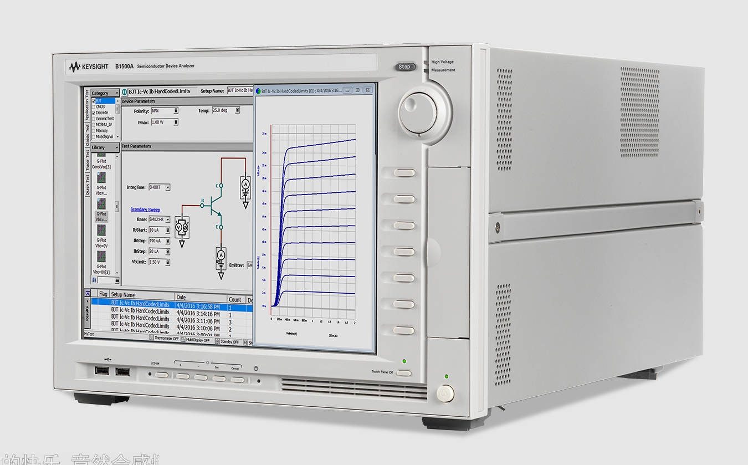Select the highlighted G-Plot Vbc library icon

coord(101,205)
